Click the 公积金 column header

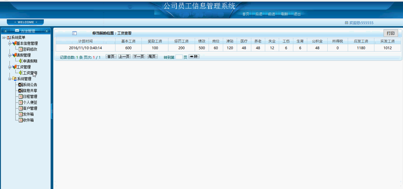click(x=317, y=41)
